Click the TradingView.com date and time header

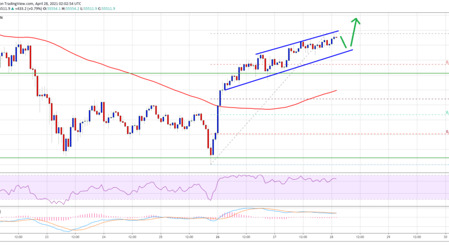(x=40, y=4)
